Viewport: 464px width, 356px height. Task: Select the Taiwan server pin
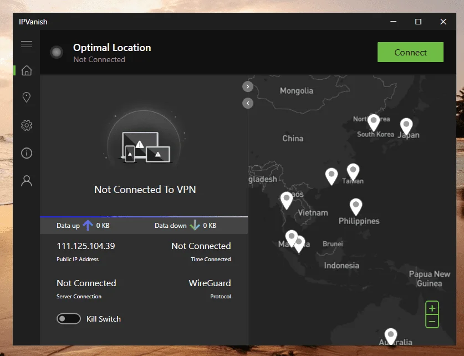tap(353, 172)
